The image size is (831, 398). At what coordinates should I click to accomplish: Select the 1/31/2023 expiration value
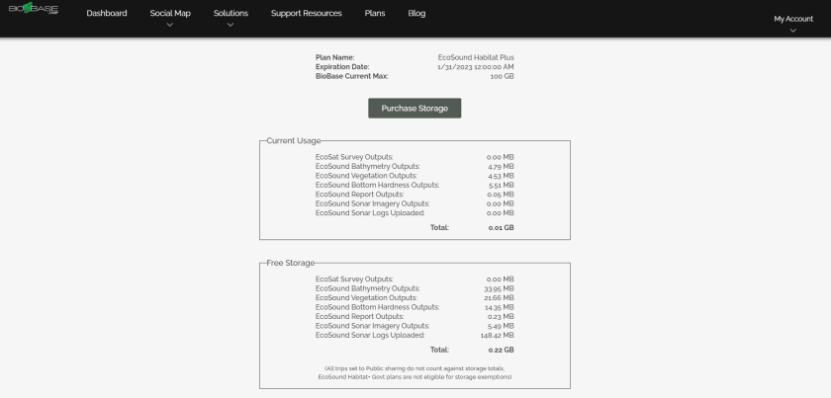pyautogui.click(x=476, y=67)
